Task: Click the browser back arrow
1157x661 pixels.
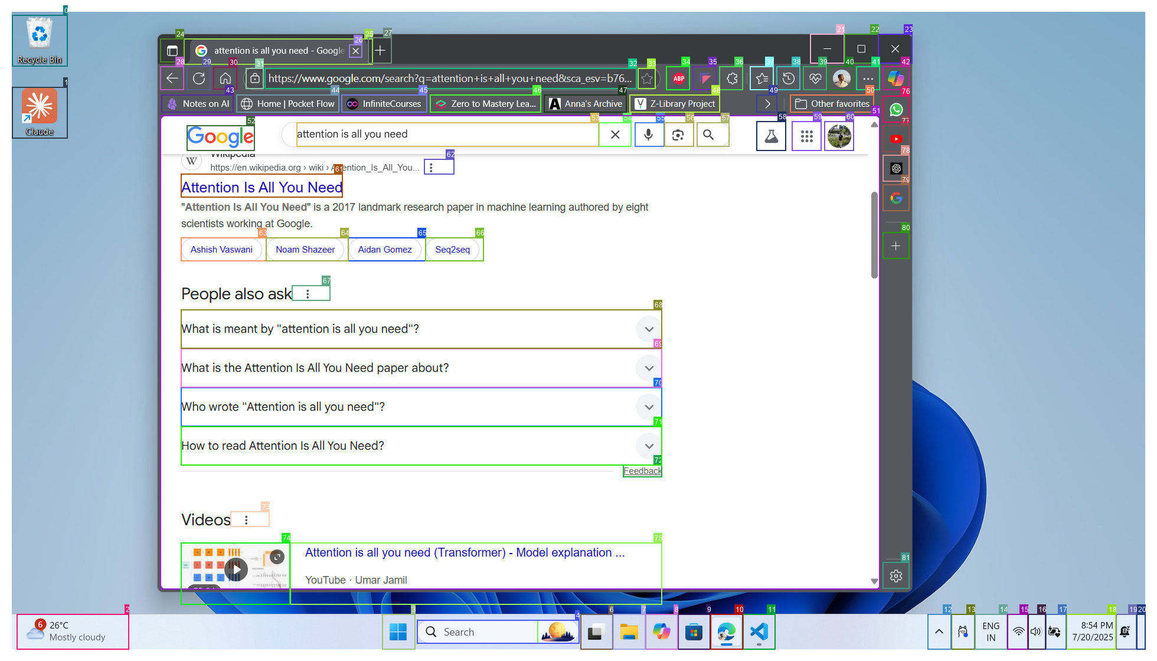Action: coord(172,78)
